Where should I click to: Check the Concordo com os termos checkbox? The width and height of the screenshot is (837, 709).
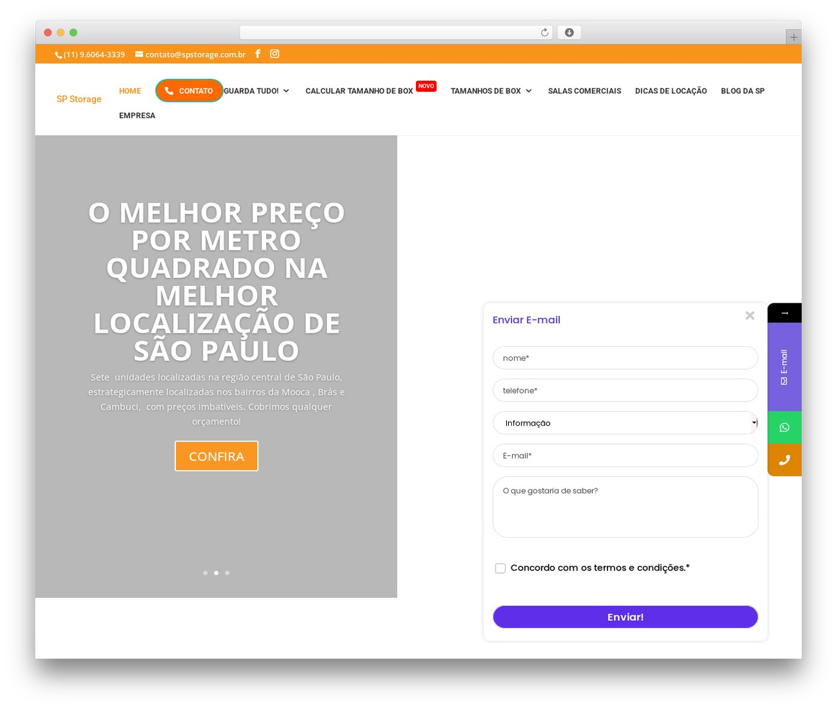click(500, 568)
